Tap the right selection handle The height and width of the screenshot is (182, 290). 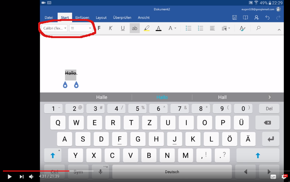tap(76, 85)
